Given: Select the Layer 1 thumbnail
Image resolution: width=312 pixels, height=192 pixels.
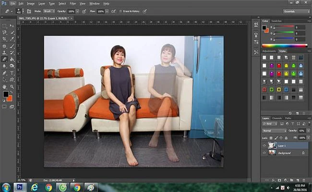Looking at the screenshot, I should pyautogui.click(x=272, y=145).
